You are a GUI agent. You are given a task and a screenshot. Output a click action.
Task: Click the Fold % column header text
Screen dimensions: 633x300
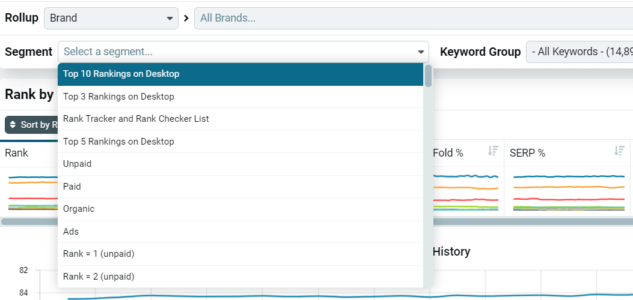coord(448,153)
